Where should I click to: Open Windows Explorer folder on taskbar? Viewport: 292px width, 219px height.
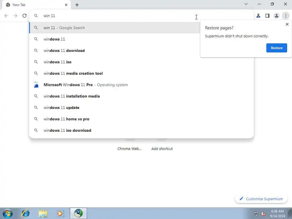pos(43,213)
